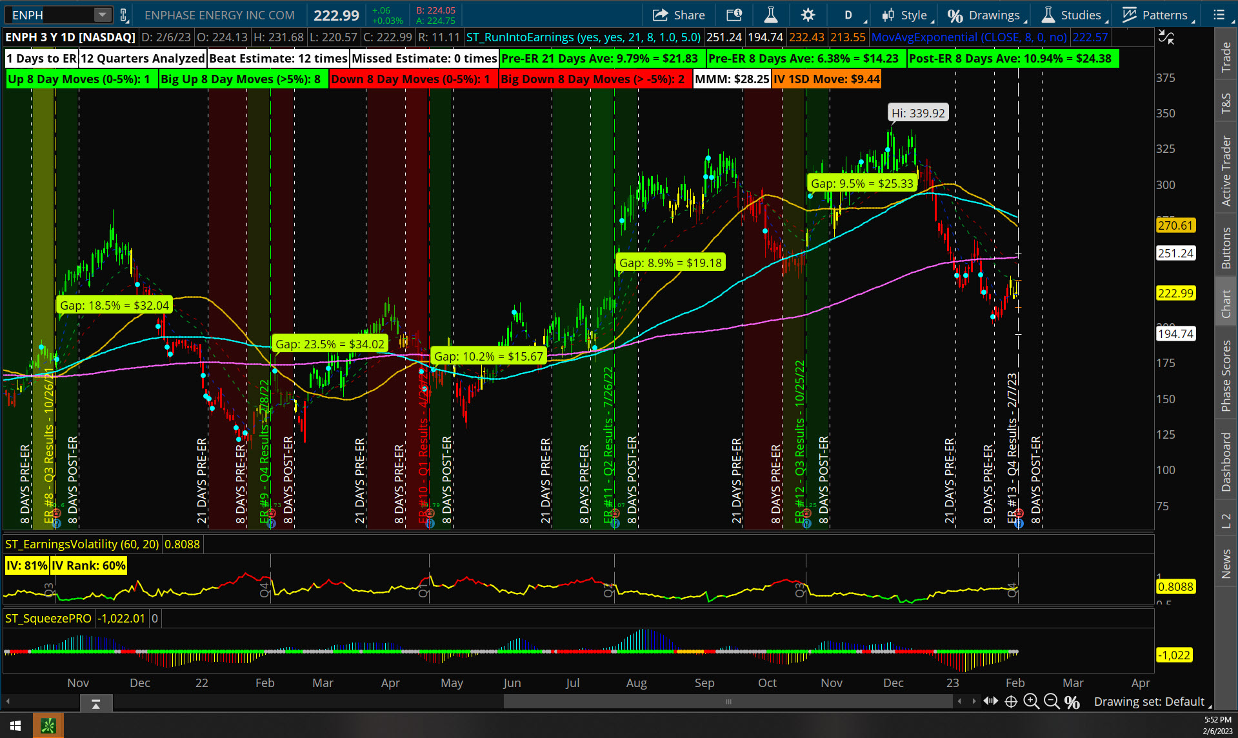Click the Share button
The image size is (1238, 738).
(678, 14)
